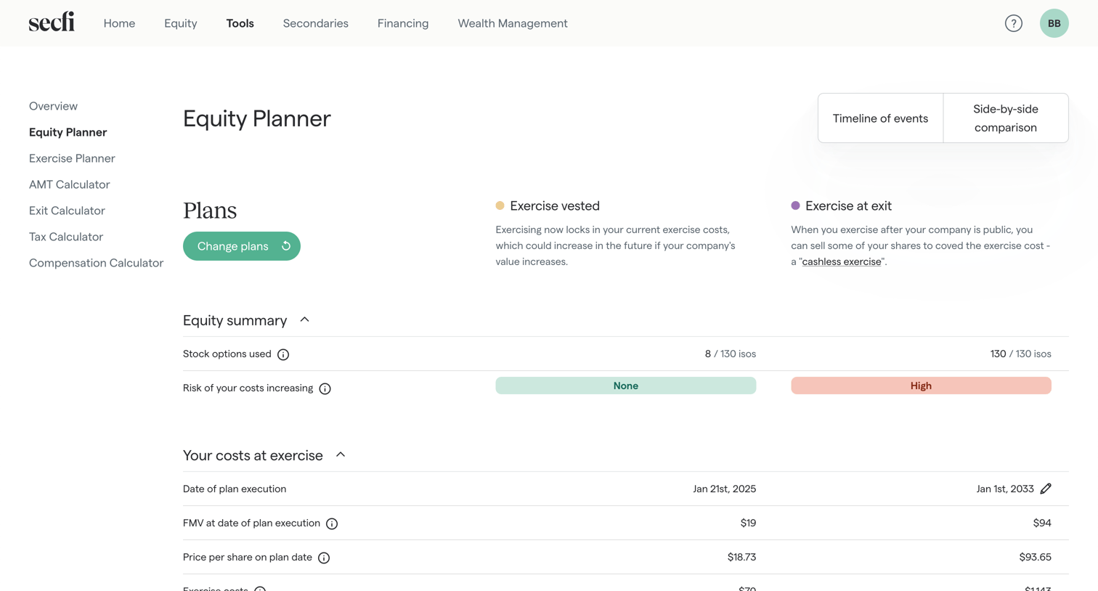Edit the Jan 1st, 2033 date with pencil icon
Image resolution: width=1098 pixels, height=591 pixels.
click(x=1046, y=489)
